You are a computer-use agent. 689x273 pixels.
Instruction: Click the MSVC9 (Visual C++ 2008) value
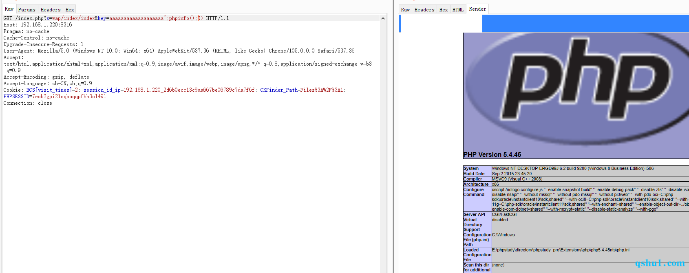click(517, 179)
